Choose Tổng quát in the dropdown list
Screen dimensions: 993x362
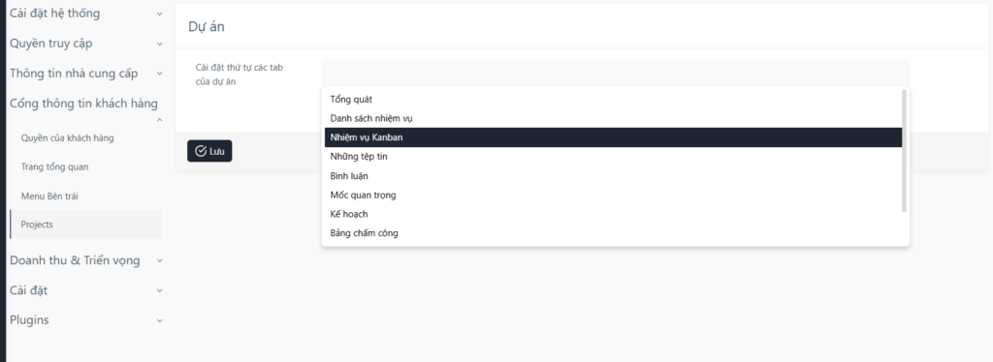click(x=613, y=99)
